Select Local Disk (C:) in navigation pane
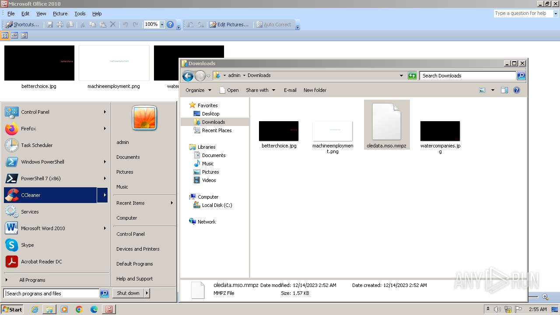 point(217,205)
